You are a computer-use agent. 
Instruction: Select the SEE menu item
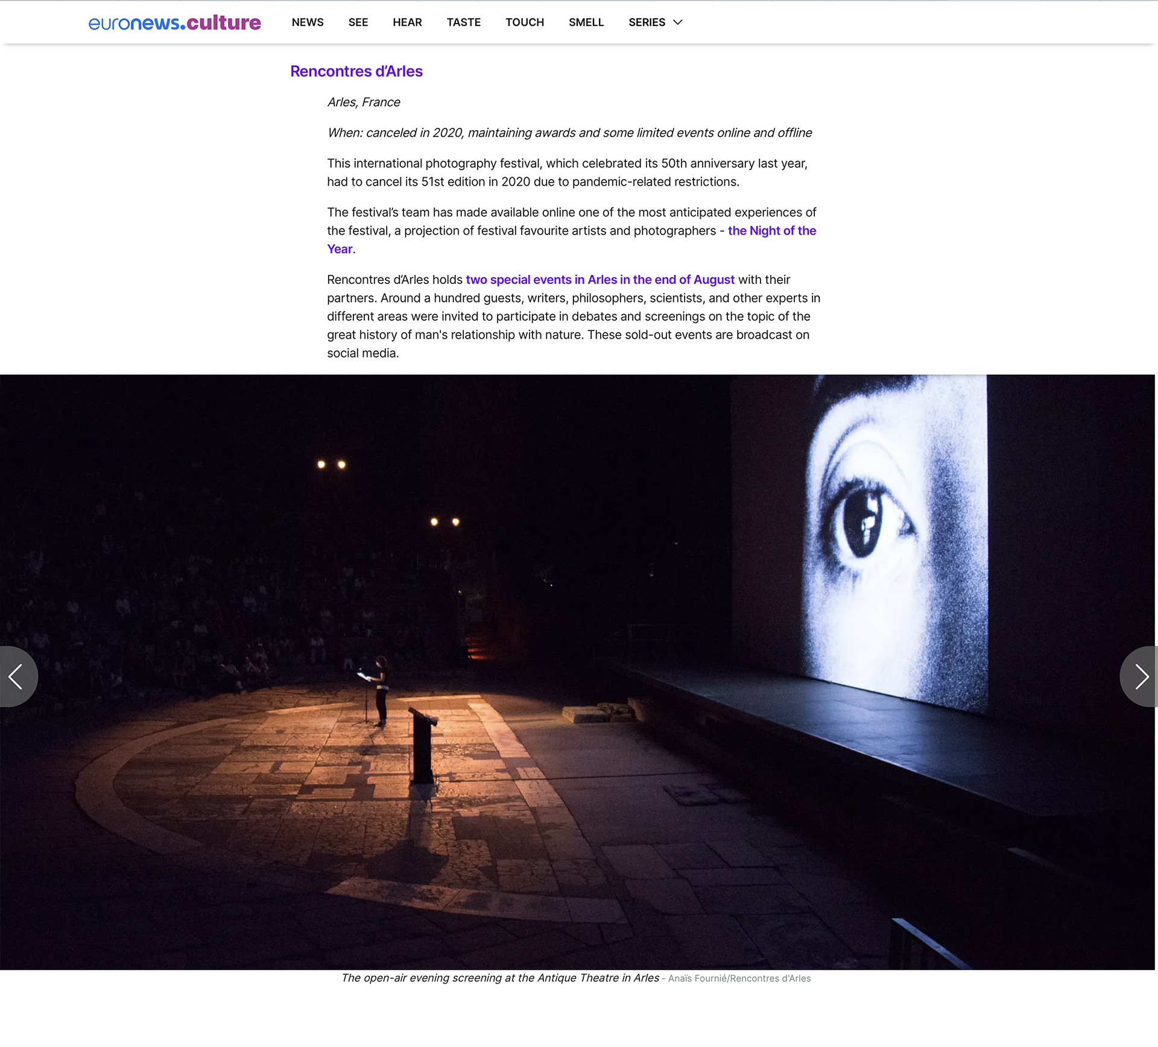pos(358,22)
